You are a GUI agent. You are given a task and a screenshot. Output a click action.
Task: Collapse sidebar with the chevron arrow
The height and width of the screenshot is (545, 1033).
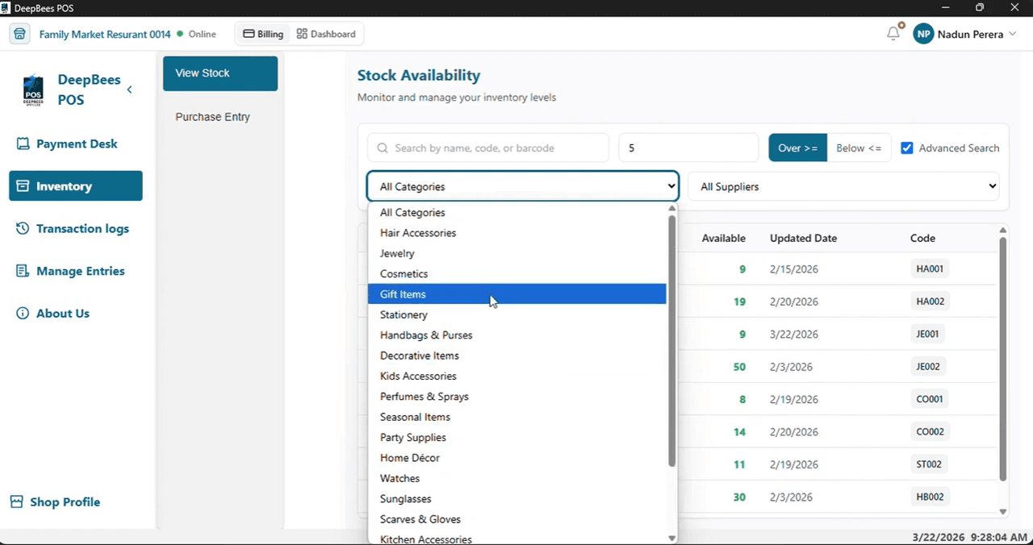pyautogui.click(x=130, y=89)
